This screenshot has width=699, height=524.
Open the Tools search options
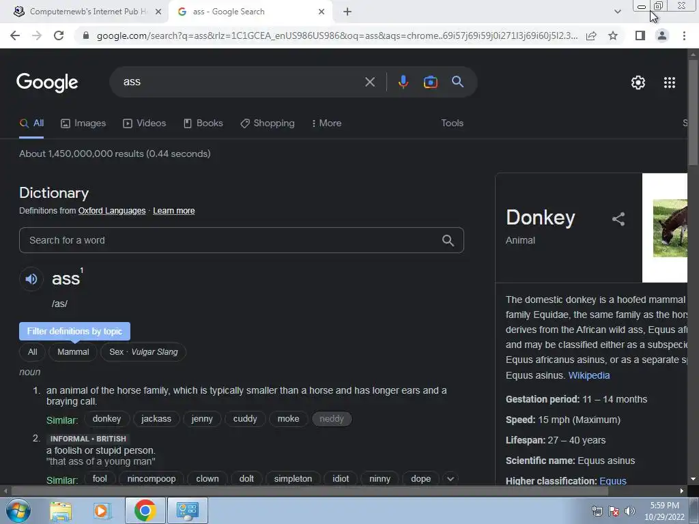(x=452, y=123)
